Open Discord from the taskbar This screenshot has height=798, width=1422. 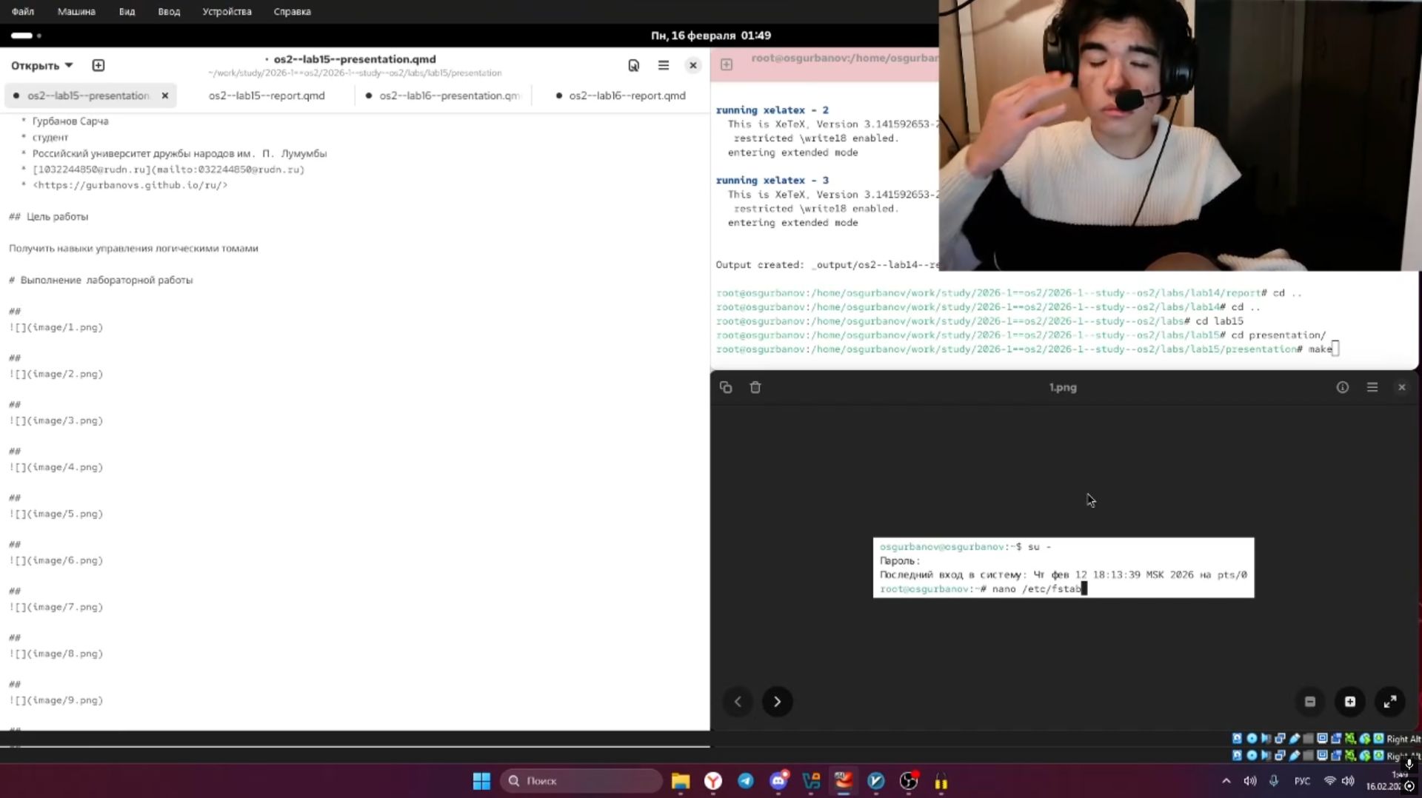pyautogui.click(x=778, y=781)
